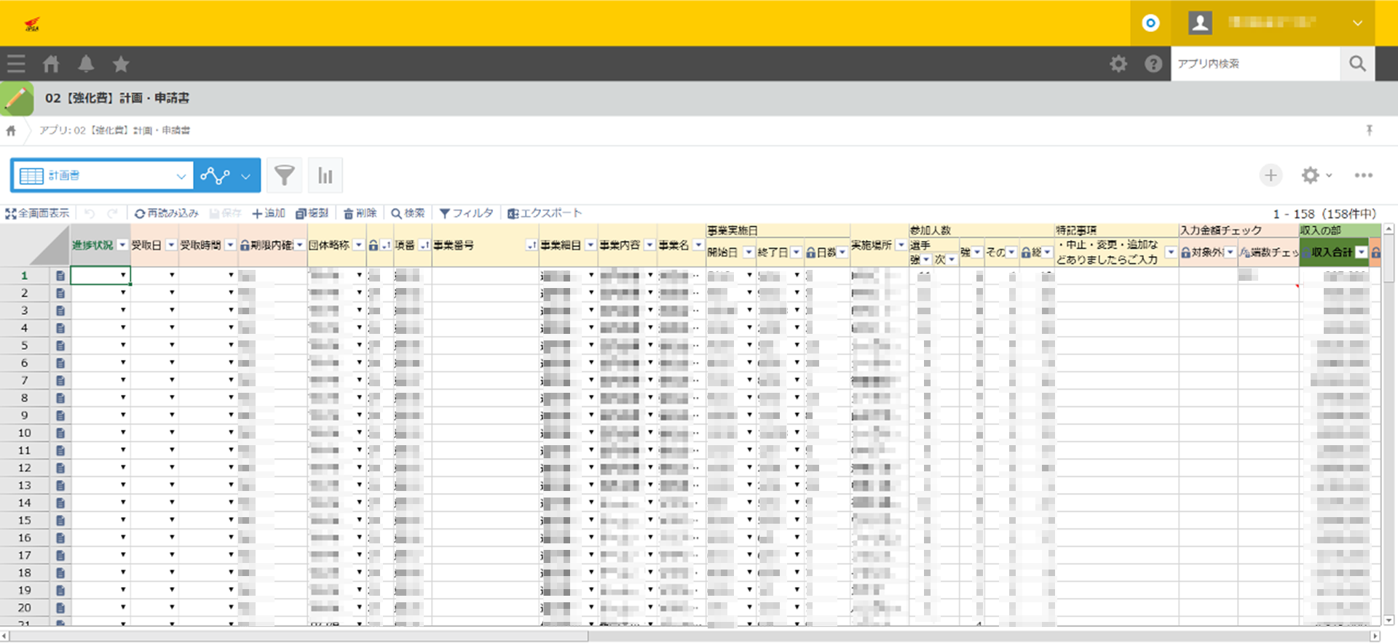1398x643 pixels.
Task: Open the funnel filter settings icon
Action: (284, 175)
